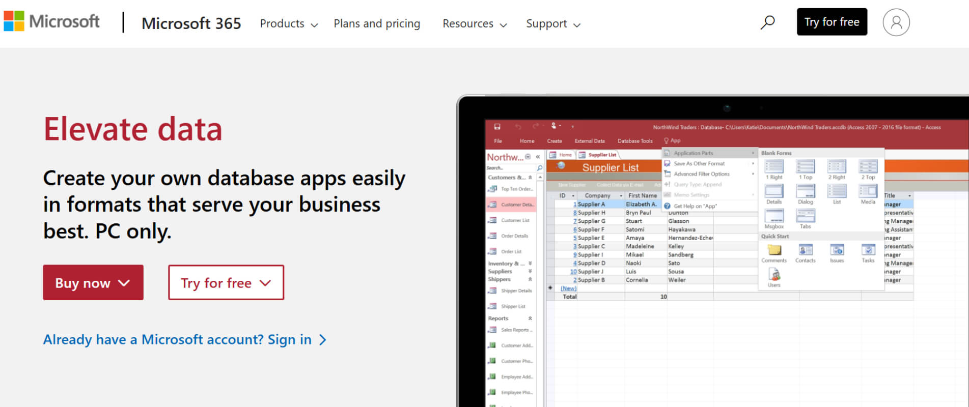
Task: Click the Plans and pricing link
Action: pos(377,24)
